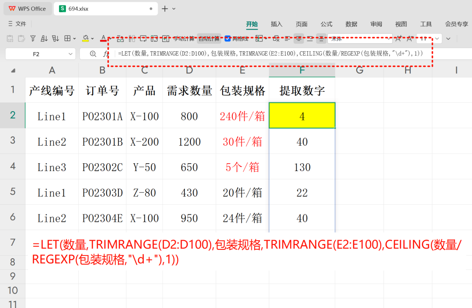Select header cell 提取数字
The image size is (472, 308).
(x=302, y=90)
